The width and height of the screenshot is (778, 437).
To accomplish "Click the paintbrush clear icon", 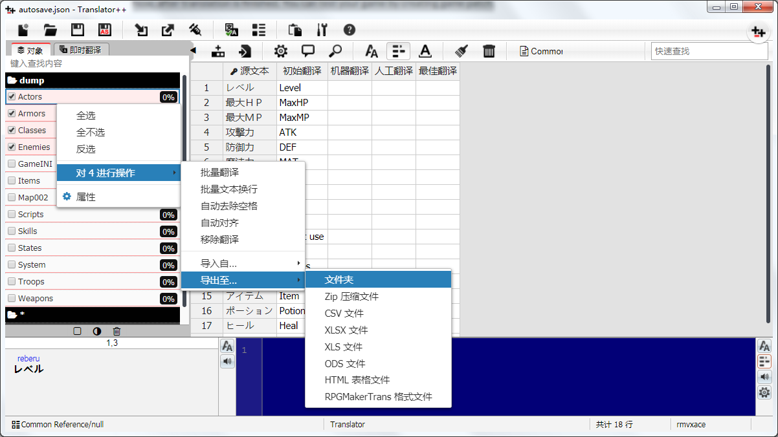I will point(461,51).
